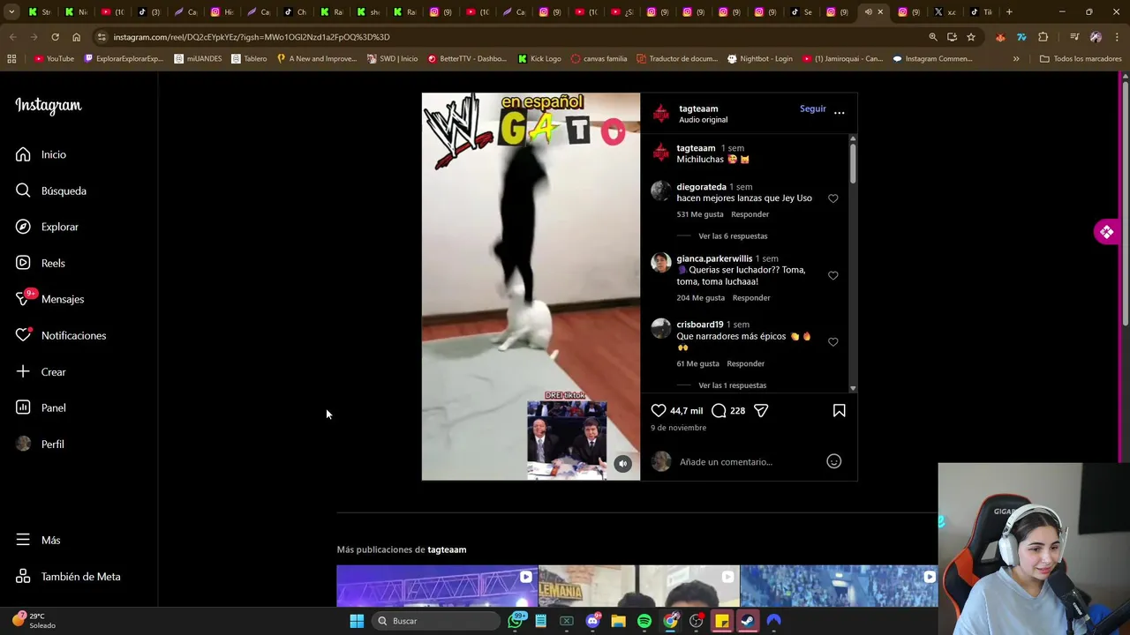
Task: Like gianca.parkerwillis's comment
Action: tap(832, 275)
